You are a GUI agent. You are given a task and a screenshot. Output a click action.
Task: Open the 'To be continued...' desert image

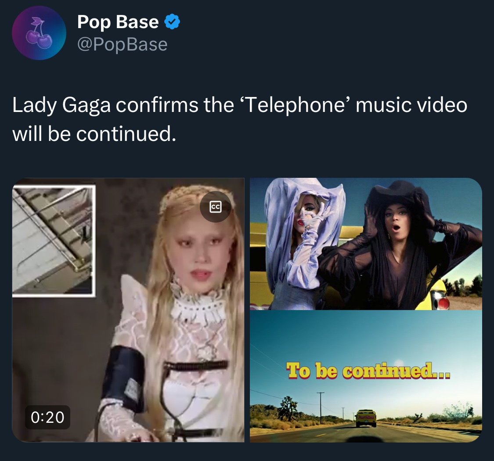point(366,377)
